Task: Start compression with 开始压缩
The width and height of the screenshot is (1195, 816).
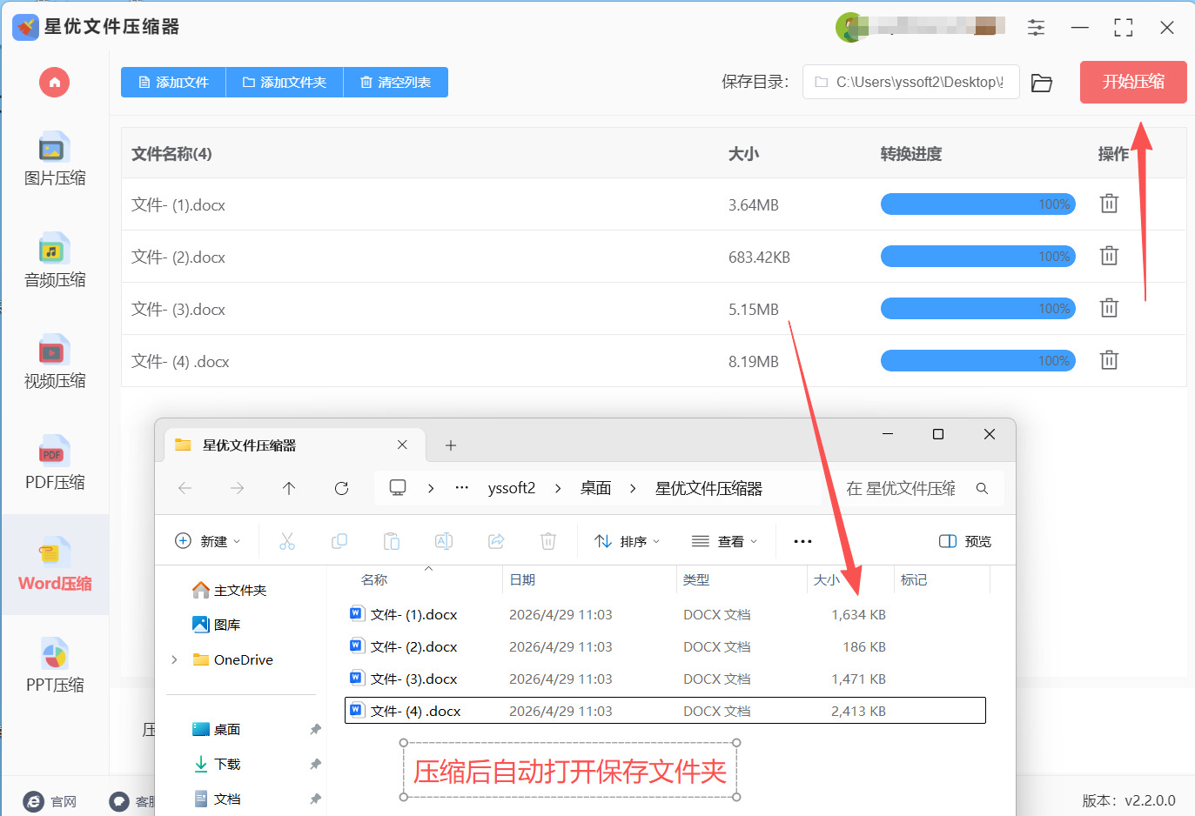Action: point(1133,82)
